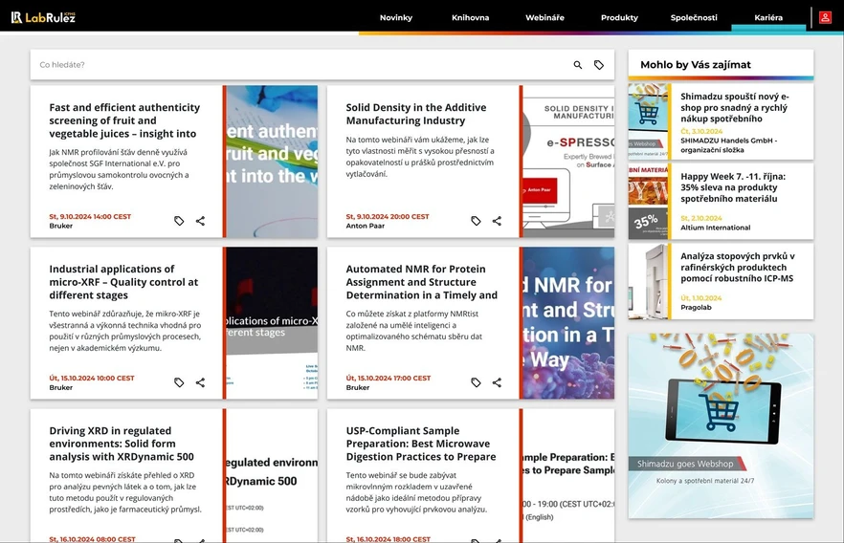Click 'Mohlo by Vás zajímat' heading

(x=696, y=64)
